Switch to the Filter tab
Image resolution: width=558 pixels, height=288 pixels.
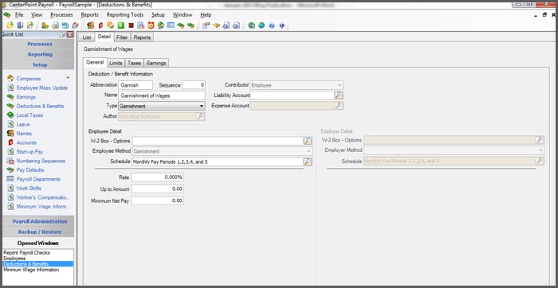[x=122, y=37]
